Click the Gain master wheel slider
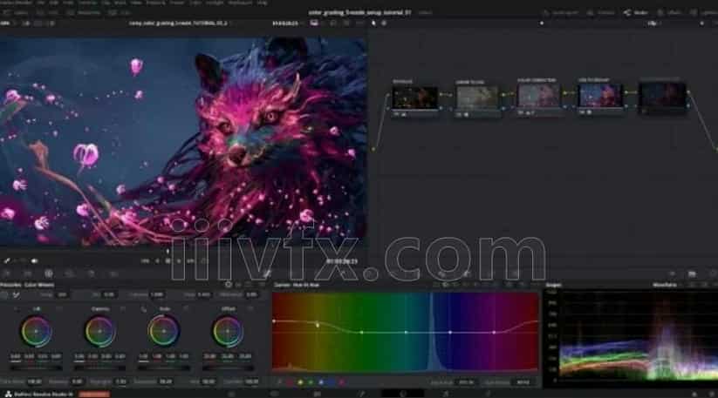The height and width of the screenshot is (398, 718). point(163,368)
